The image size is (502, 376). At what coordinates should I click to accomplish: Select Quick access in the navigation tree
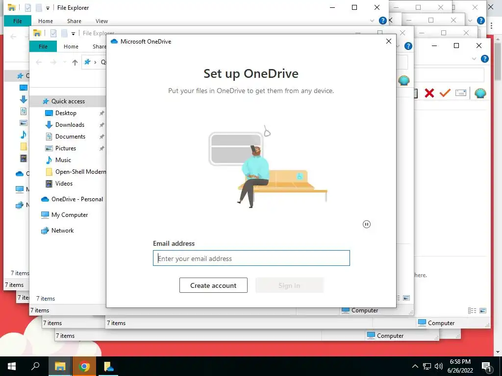(68, 101)
